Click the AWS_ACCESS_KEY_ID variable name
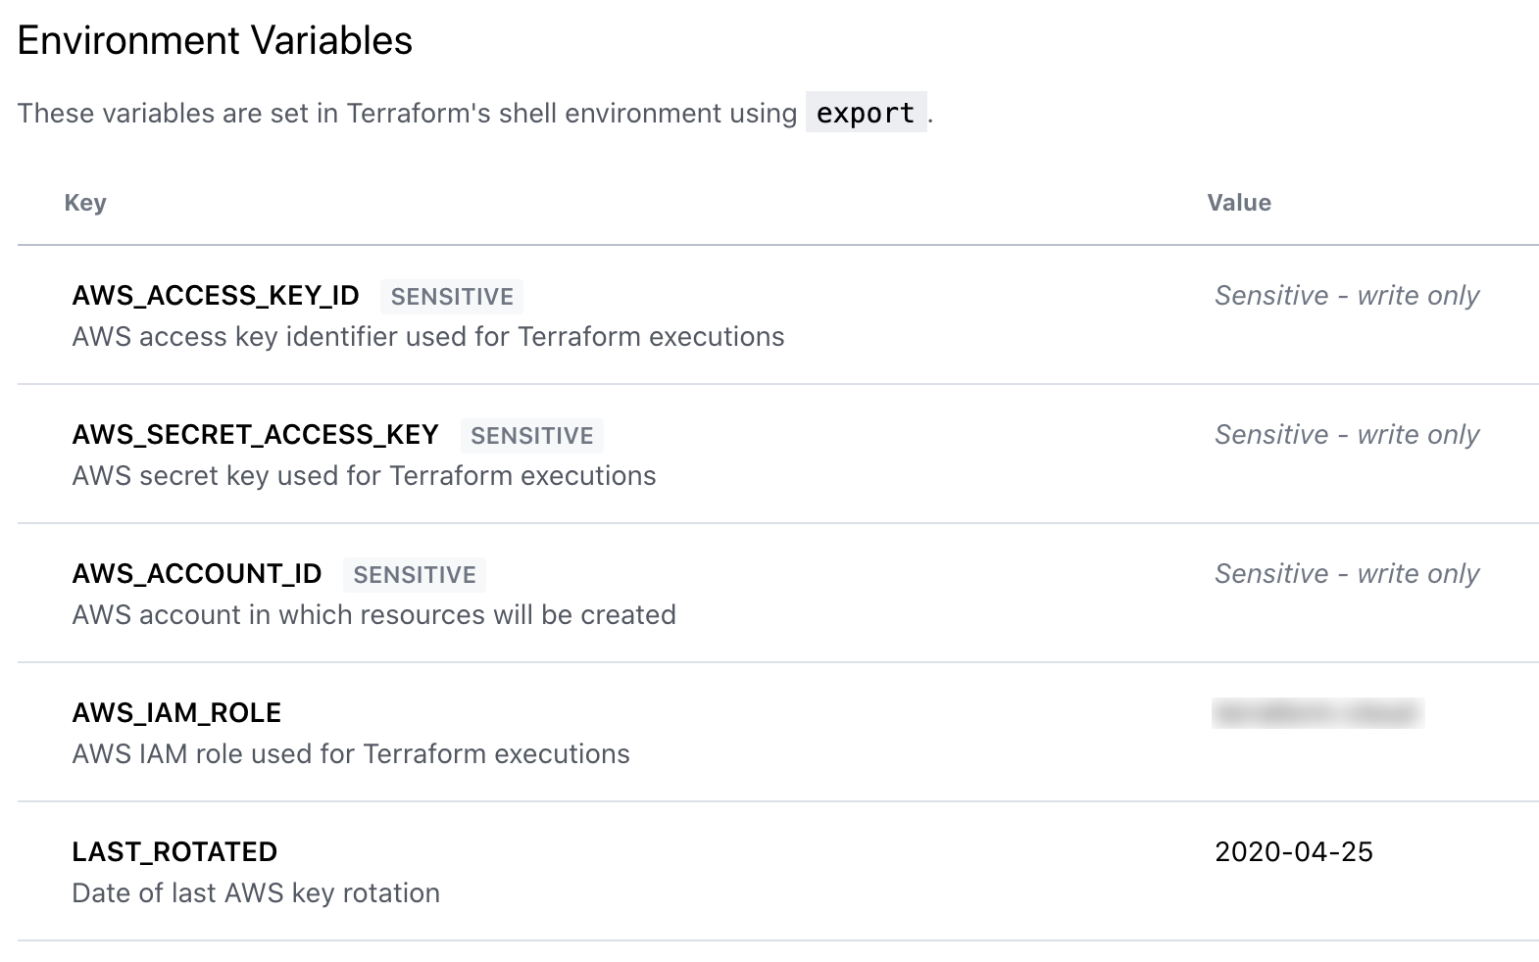1539x962 pixels. 216,296
